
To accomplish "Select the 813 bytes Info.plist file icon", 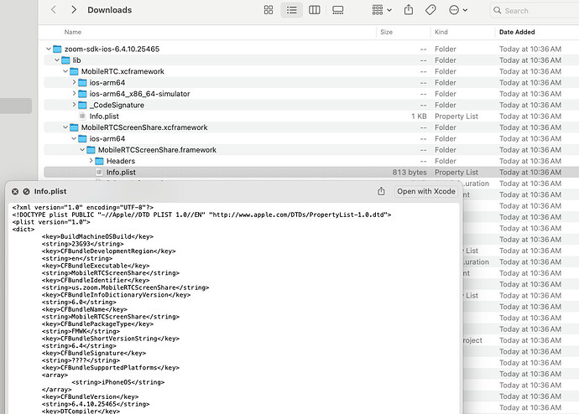I will pyautogui.click(x=99, y=172).
